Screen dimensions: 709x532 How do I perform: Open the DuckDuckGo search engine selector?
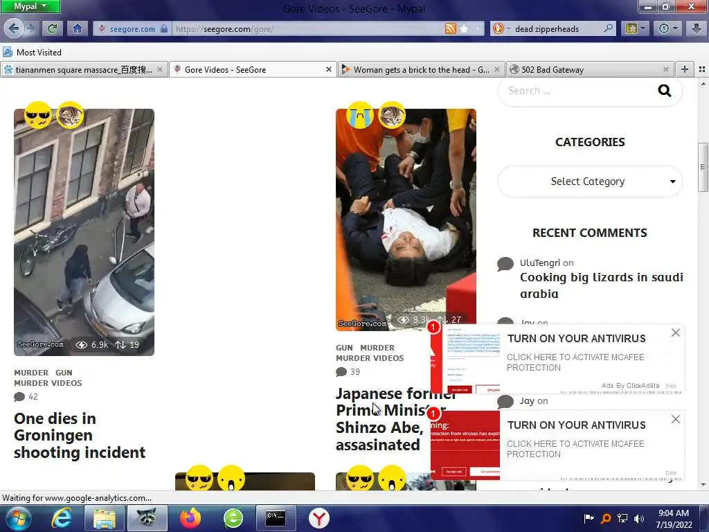pyautogui.click(x=501, y=29)
